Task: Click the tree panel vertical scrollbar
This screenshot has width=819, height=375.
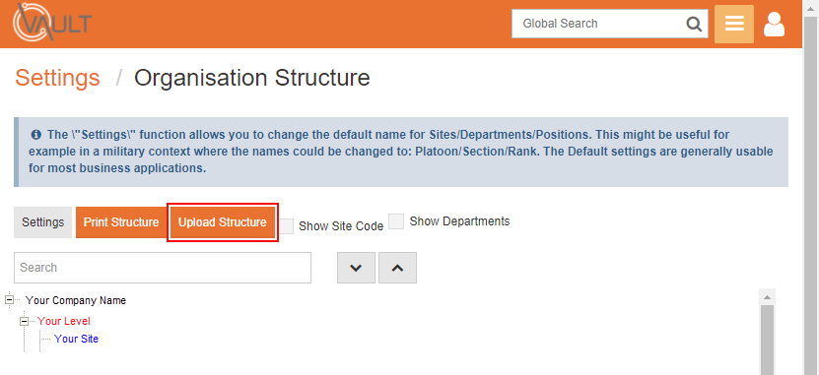Action: pyautogui.click(x=767, y=339)
